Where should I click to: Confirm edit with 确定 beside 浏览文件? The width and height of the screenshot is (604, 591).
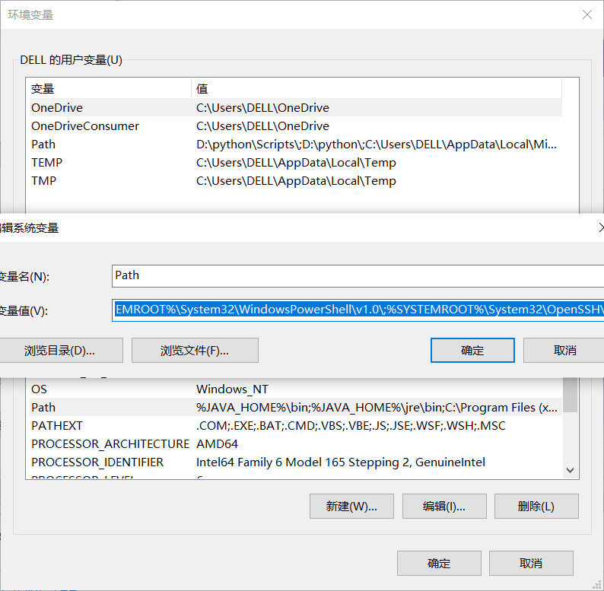pyautogui.click(x=472, y=351)
